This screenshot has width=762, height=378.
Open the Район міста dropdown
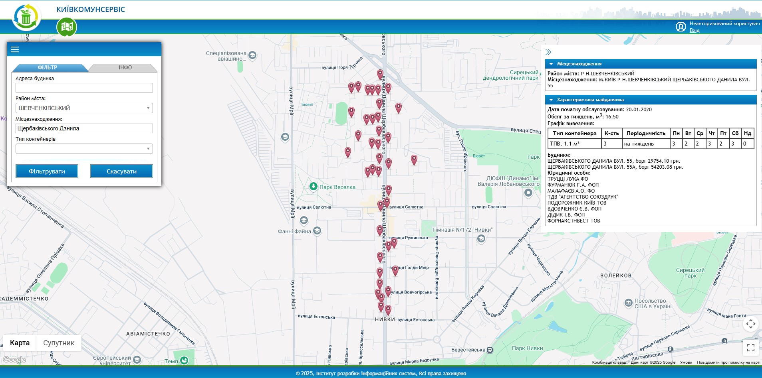click(84, 108)
